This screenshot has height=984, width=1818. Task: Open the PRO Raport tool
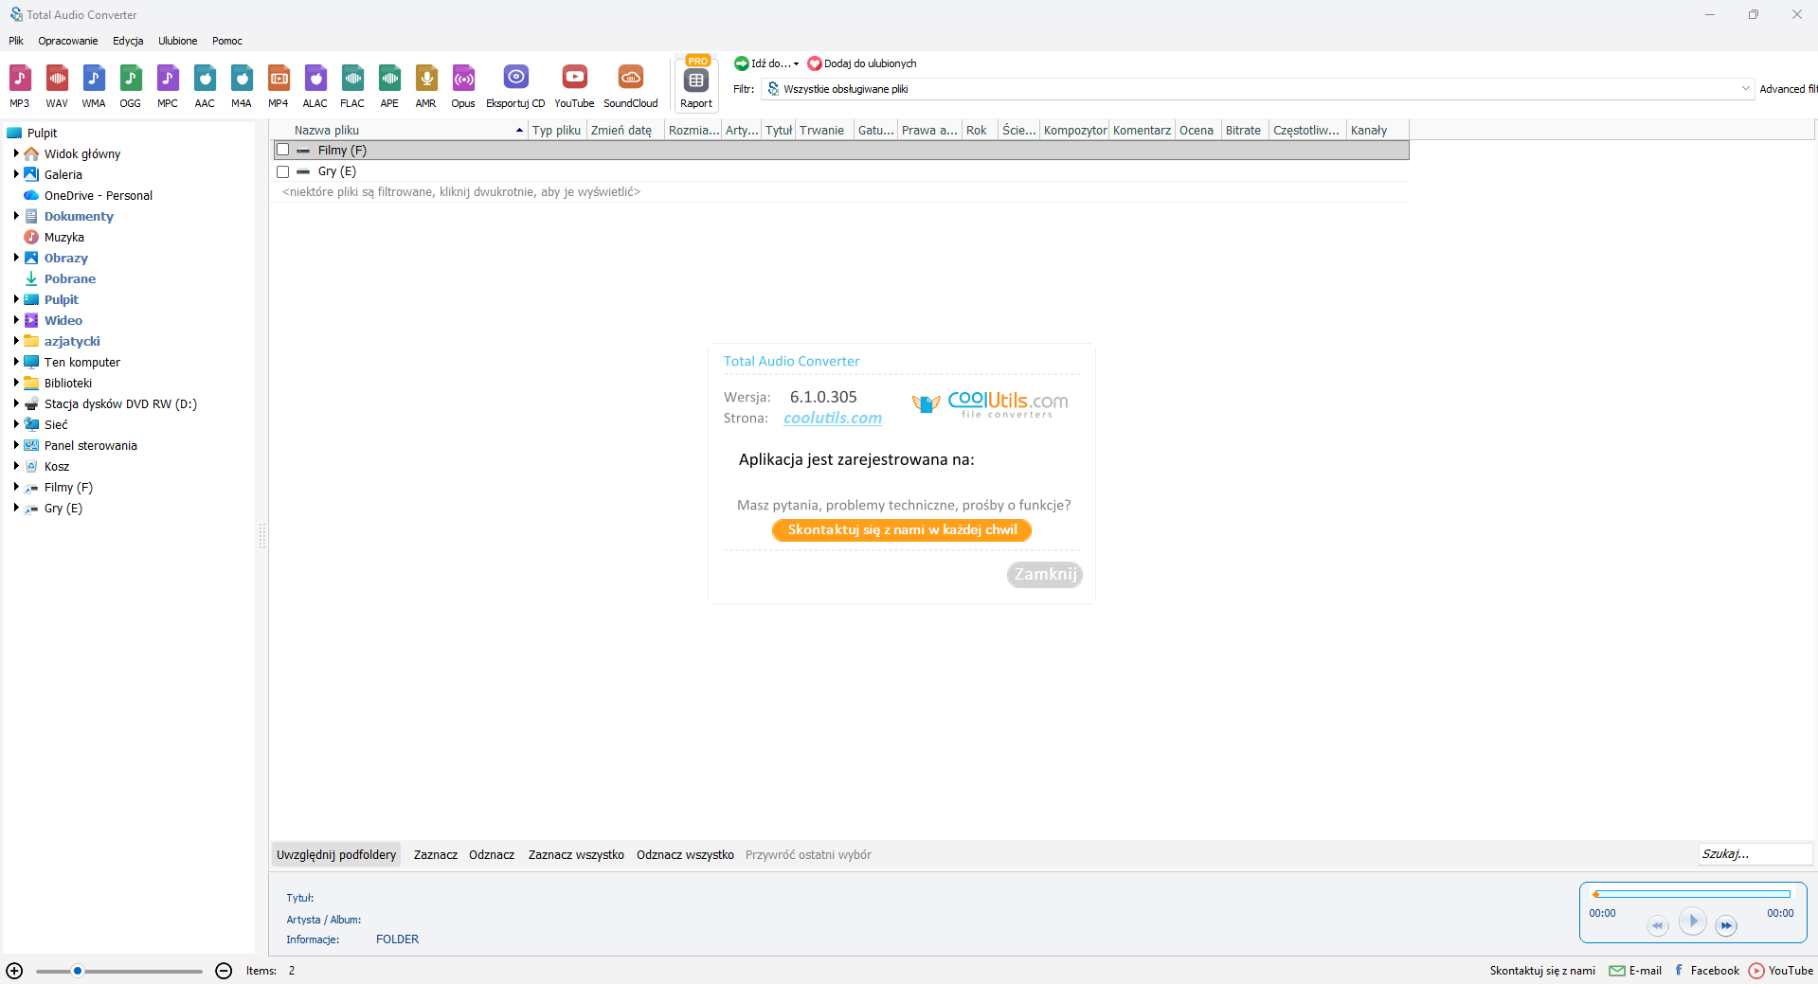pos(696,84)
